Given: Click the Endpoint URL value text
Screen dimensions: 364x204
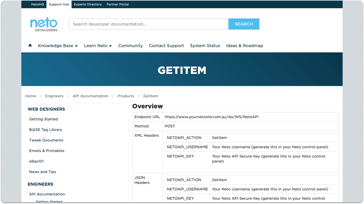Looking at the screenshot, I should pyautogui.click(x=212, y=117).
